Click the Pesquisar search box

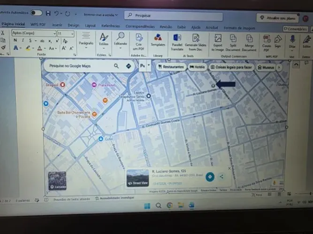[x=173, y=15]
